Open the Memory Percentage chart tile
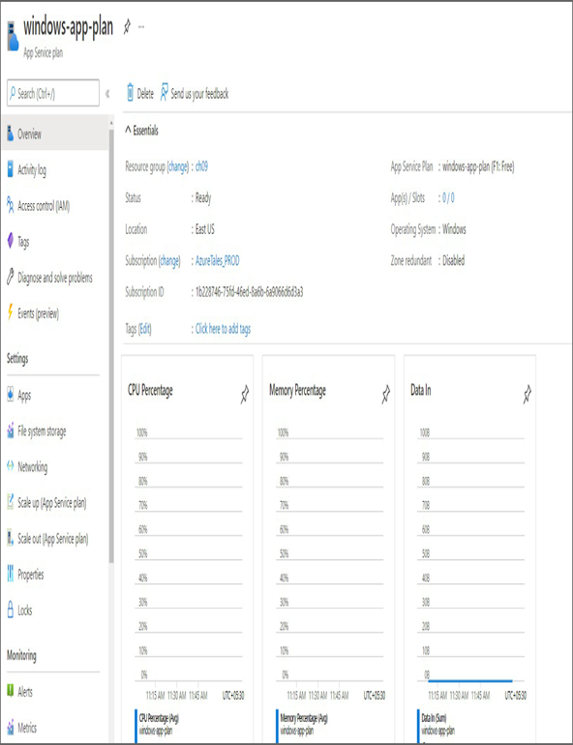This screenshot has width=573, height=745. [x=328, y=549]
